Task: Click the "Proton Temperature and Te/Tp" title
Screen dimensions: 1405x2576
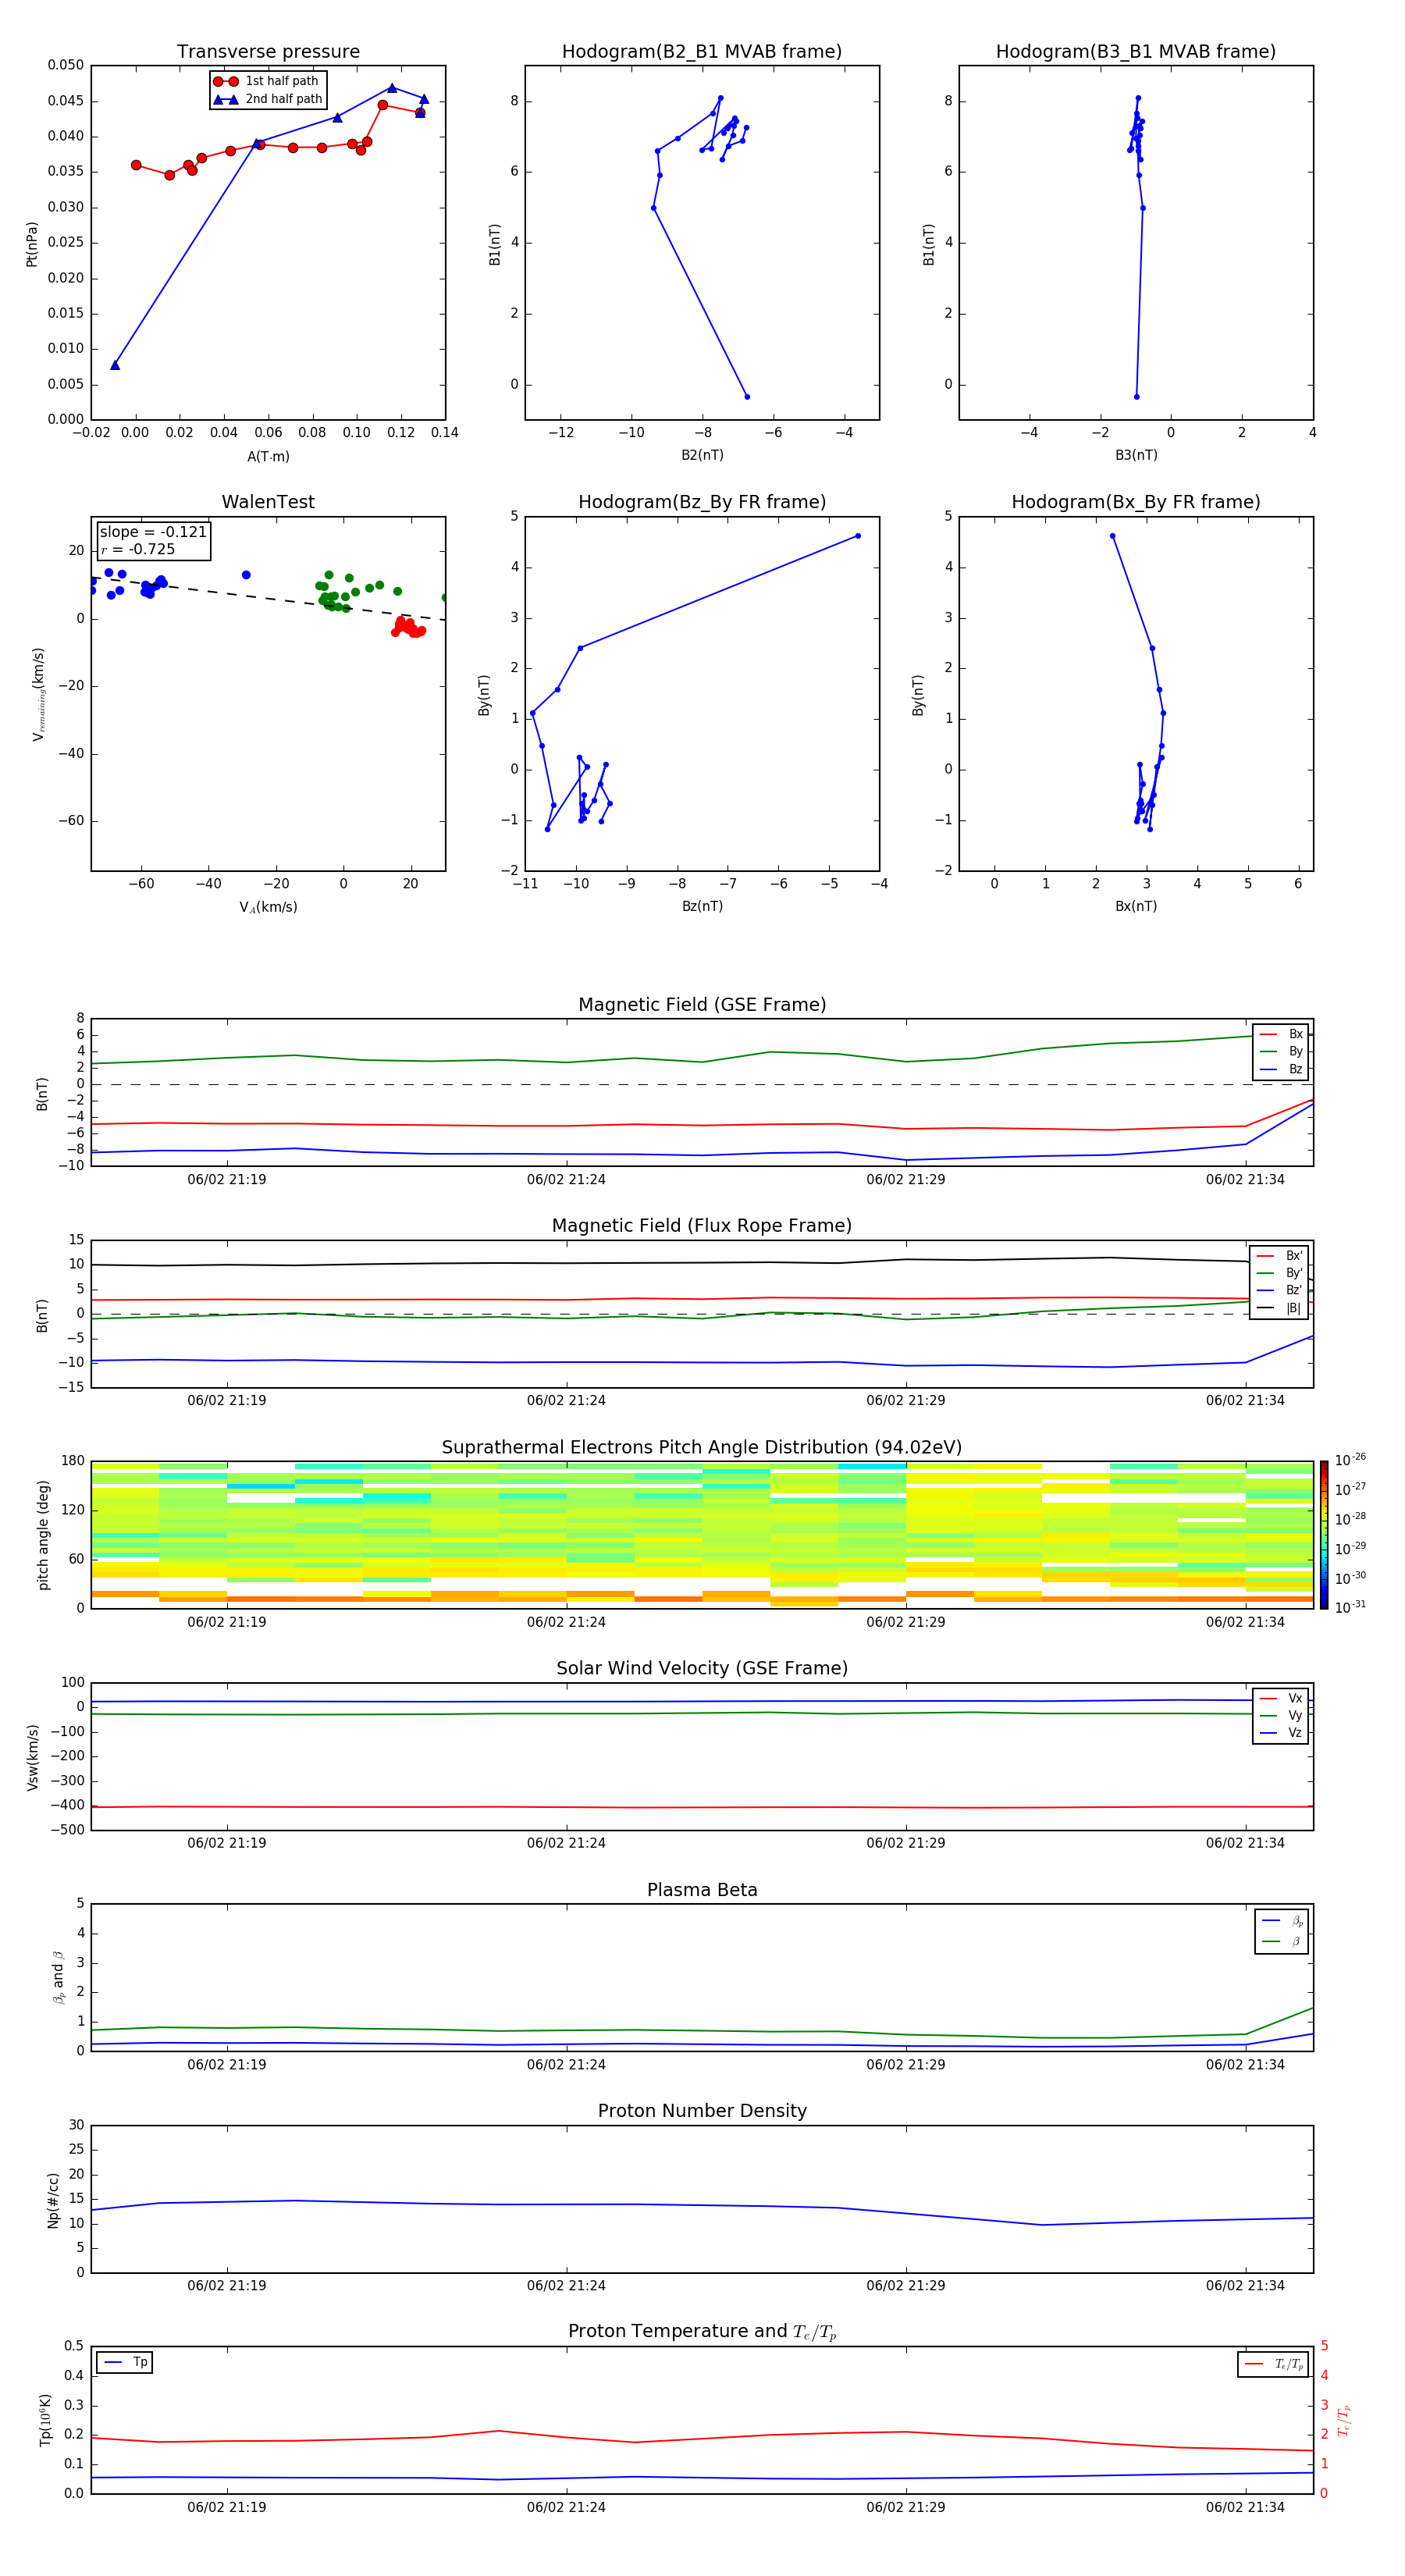Action: 702,2332
